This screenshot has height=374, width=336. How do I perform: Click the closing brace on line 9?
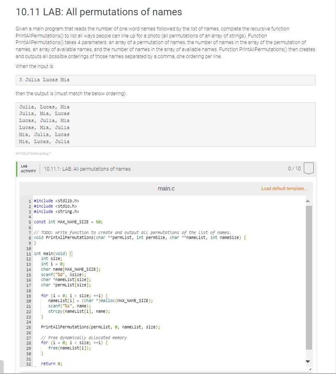tap(35, 243)
